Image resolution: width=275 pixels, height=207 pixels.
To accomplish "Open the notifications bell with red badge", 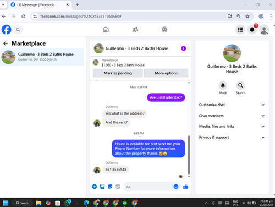I will [252, 30].
